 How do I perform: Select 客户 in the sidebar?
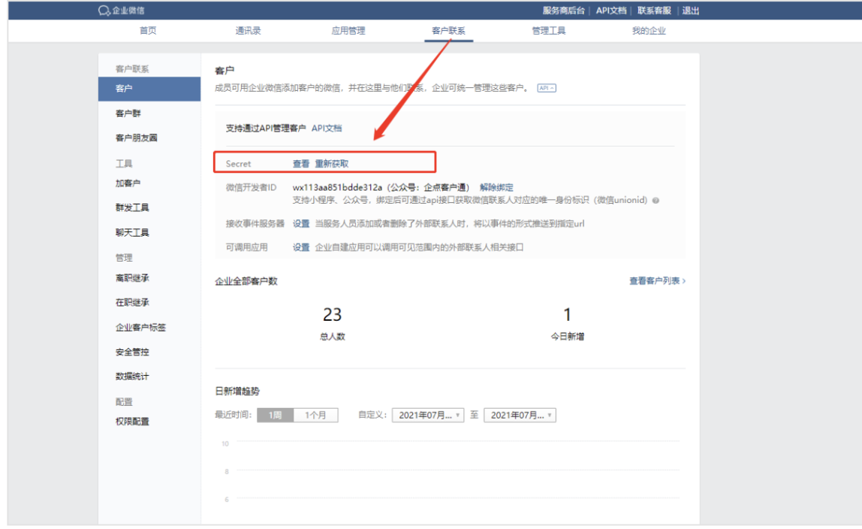tap(149, 89)
